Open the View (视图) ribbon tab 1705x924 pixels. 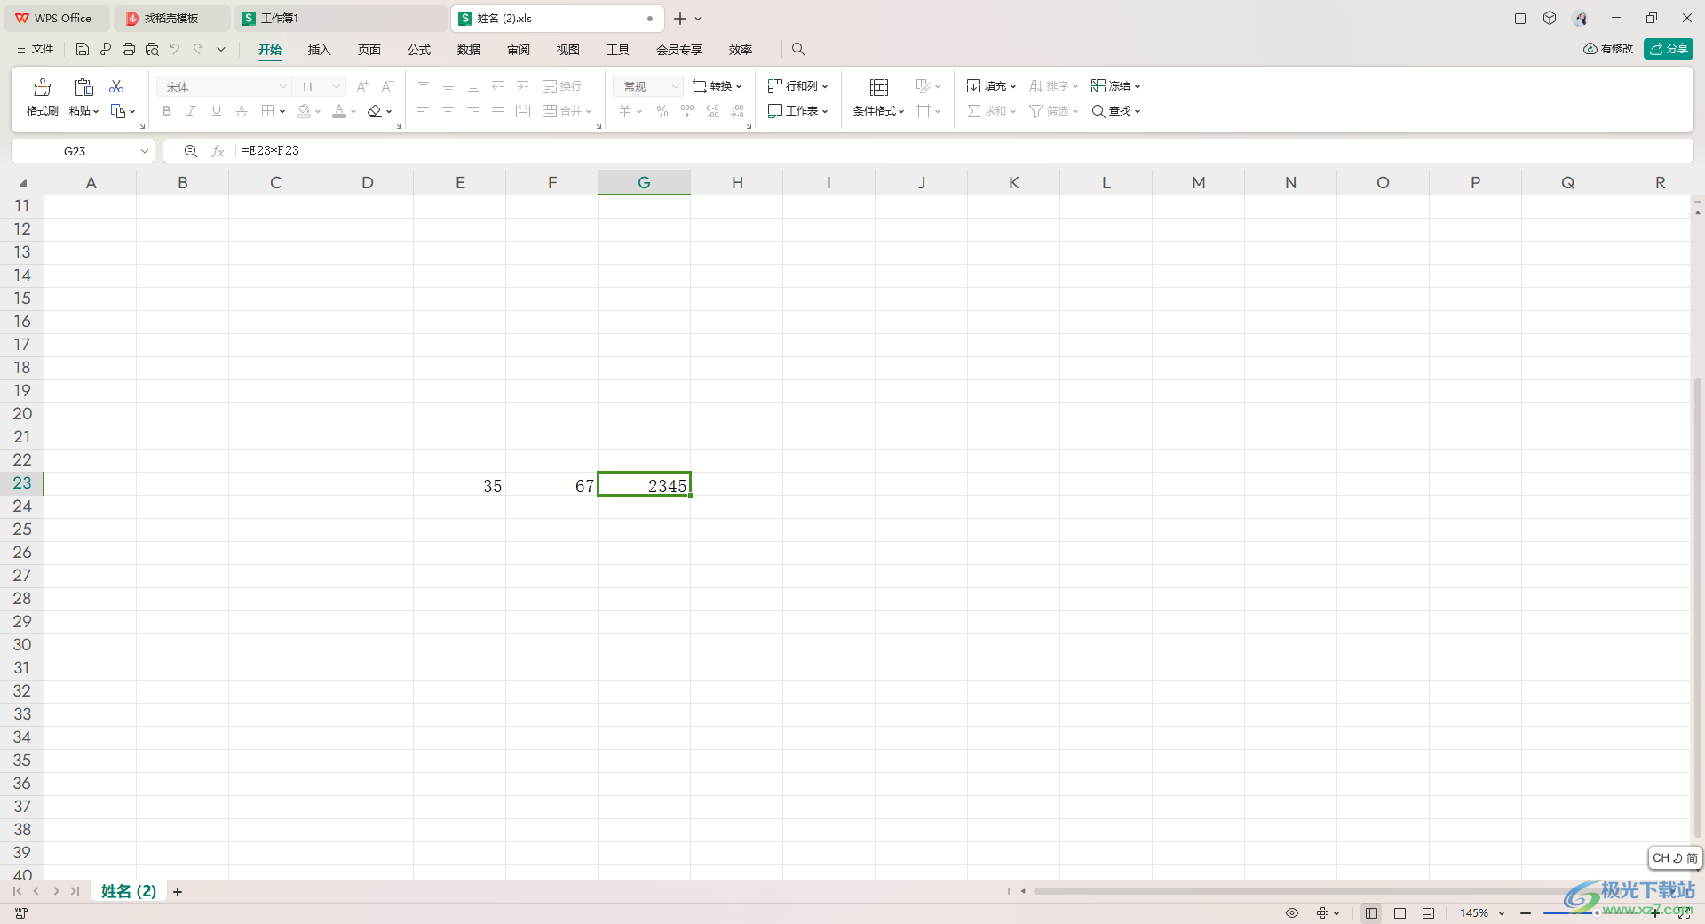click(x=568, y=50)
